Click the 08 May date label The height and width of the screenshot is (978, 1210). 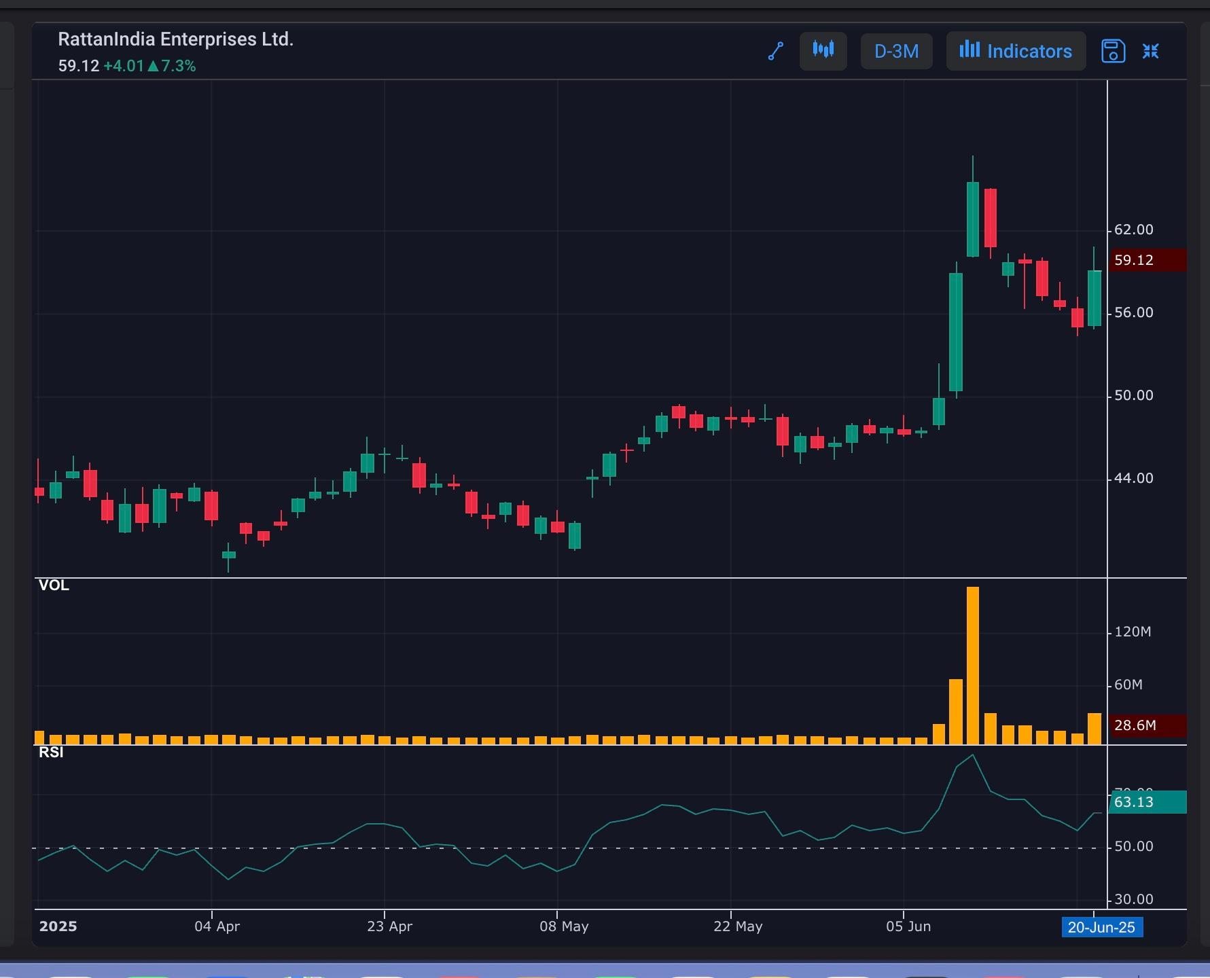click(564, 926)
